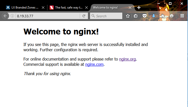Go to the home page via house icon
The width and height of the screenshot is (188, 107).
pyautogui.click(x=163, y=16)
